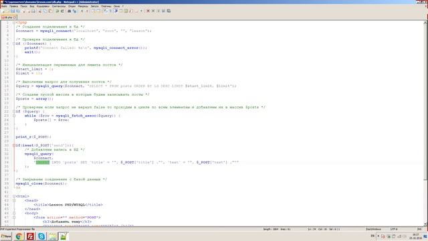Open the Файл menu
Screen dimensions: 428x241
pos(4,6)
